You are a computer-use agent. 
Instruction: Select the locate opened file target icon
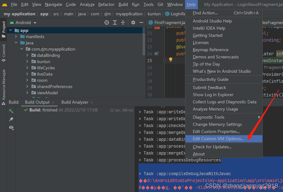click(107, 22)
